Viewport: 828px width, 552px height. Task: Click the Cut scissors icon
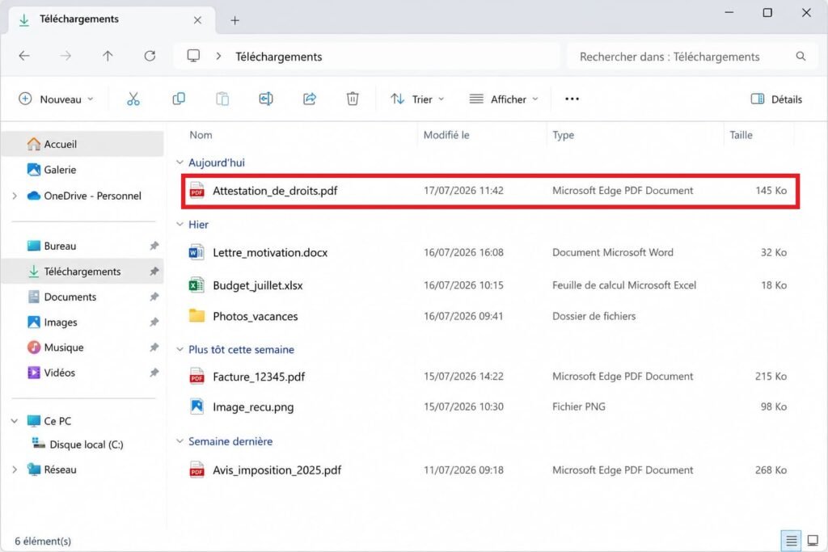point(133,99)
